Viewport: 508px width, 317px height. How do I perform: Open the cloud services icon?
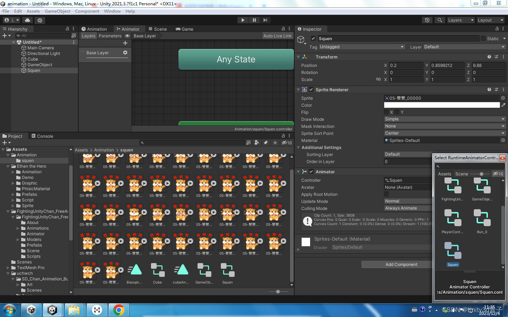coord(28,20)
